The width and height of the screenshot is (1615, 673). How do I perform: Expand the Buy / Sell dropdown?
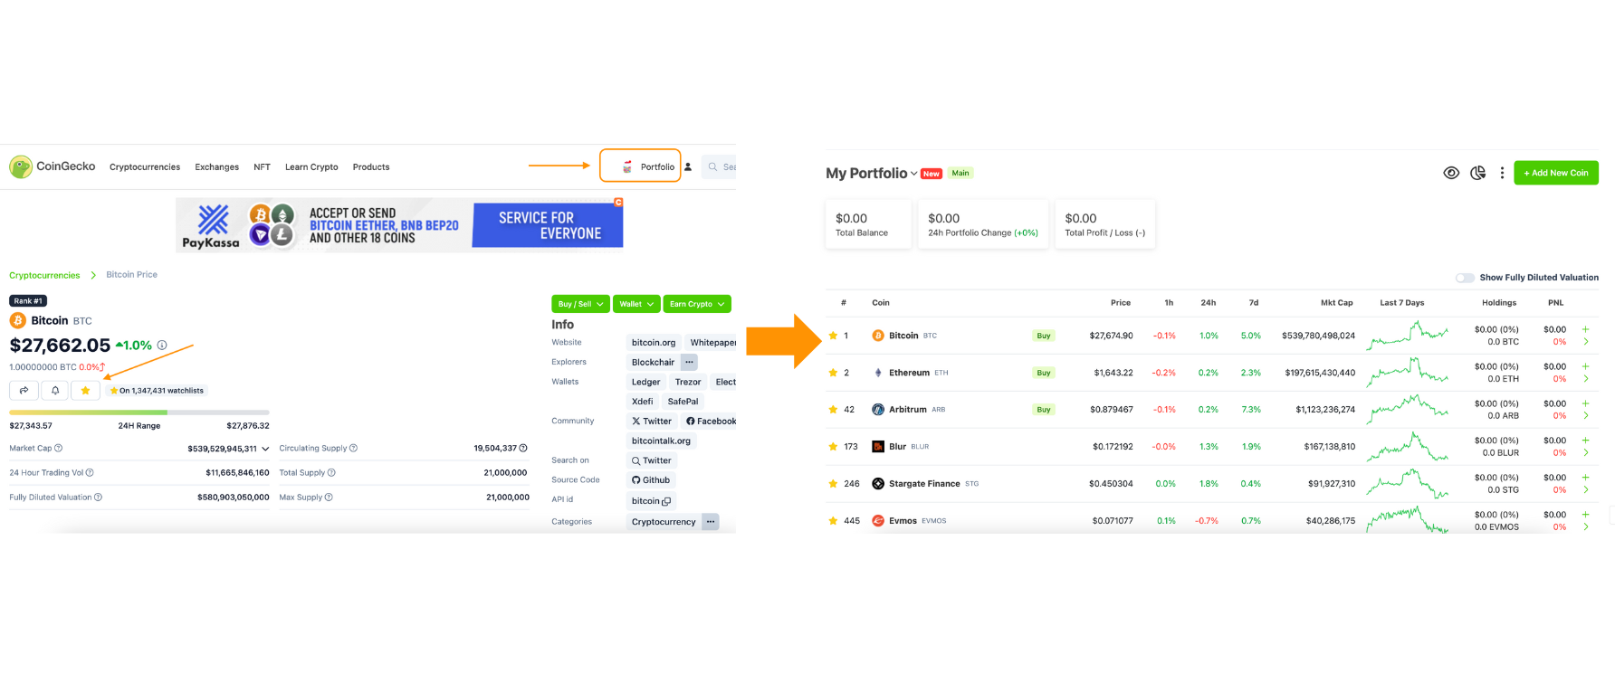point(580,304)
